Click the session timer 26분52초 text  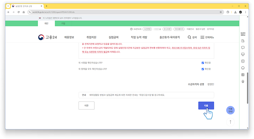(138, 29)
